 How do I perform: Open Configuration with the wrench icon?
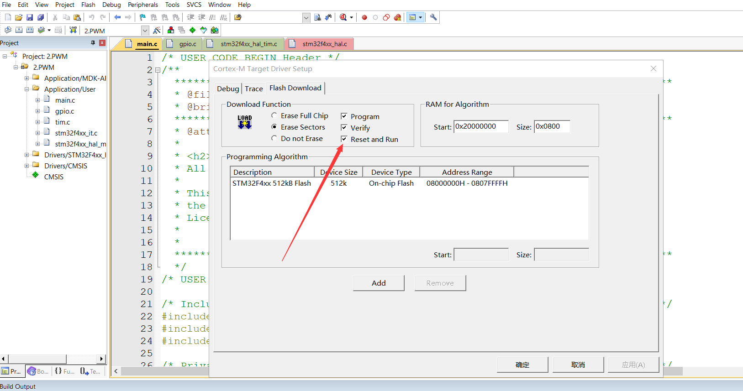click(433, 17)
